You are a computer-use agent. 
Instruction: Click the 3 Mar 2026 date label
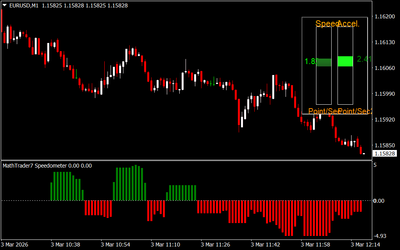tap(16, 245)
